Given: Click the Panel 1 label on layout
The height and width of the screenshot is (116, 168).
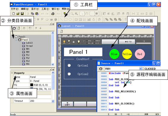Looking at the screenshot, I should pos(83,52).
